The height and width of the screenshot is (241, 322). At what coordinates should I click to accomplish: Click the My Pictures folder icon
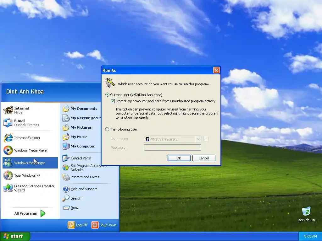(x=66, y=127)
